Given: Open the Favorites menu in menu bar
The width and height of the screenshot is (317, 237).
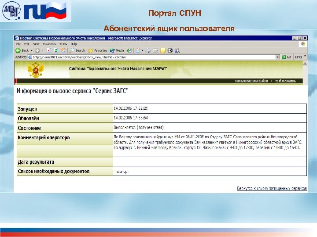Looking at the screenshot, I should 49,44.
